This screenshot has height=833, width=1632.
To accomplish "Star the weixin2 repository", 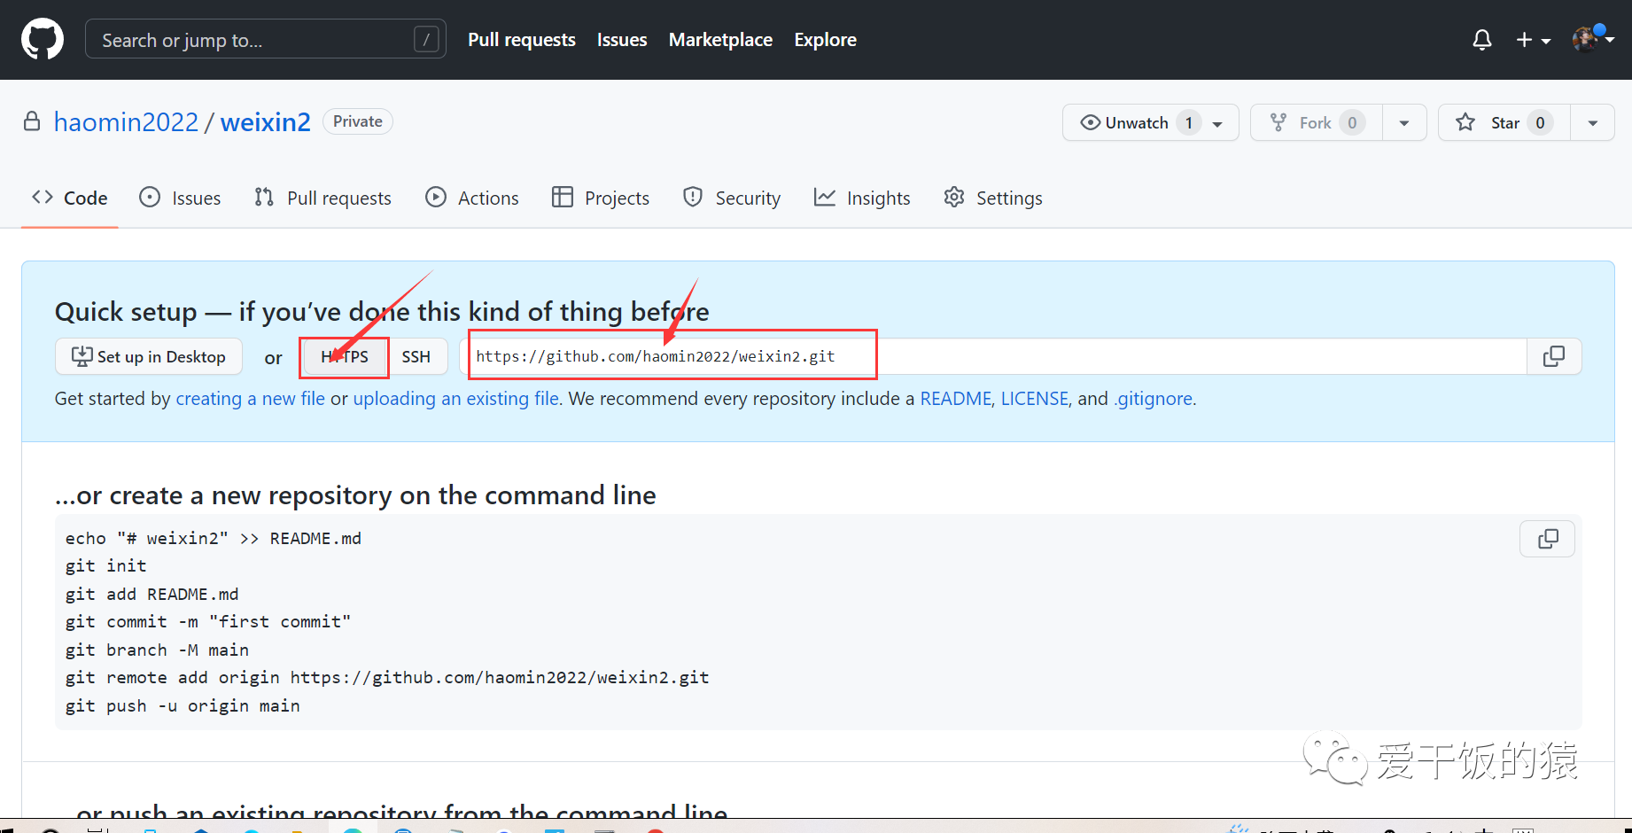I will pyautogui.click(x=1504, y=122).
